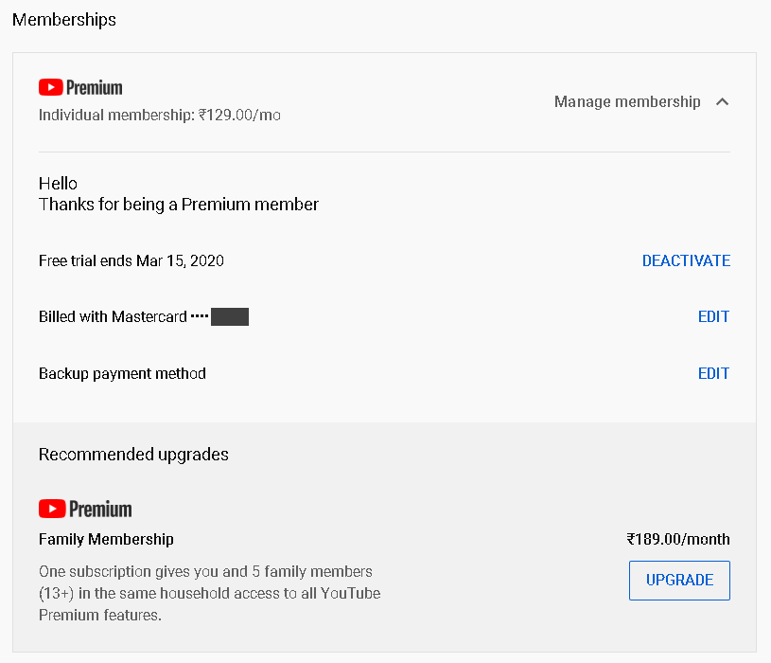The height and width of the screenshot is (663, 771).
Task: Click the YouTube Premium logo under Recommended upgrades
Action: [85, 509]
